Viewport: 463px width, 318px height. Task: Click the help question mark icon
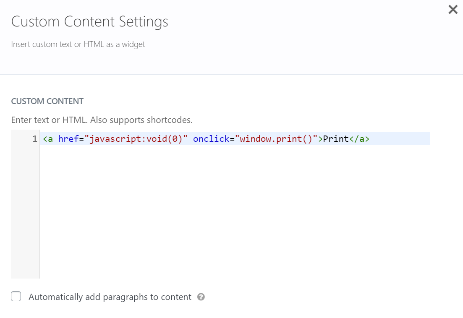click(201, 297)
